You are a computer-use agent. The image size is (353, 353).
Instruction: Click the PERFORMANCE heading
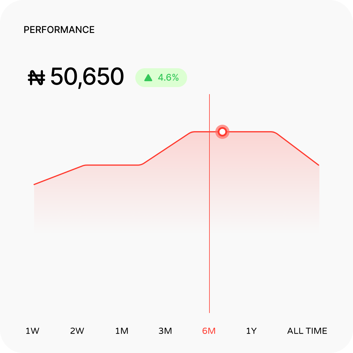click(59, 30)
